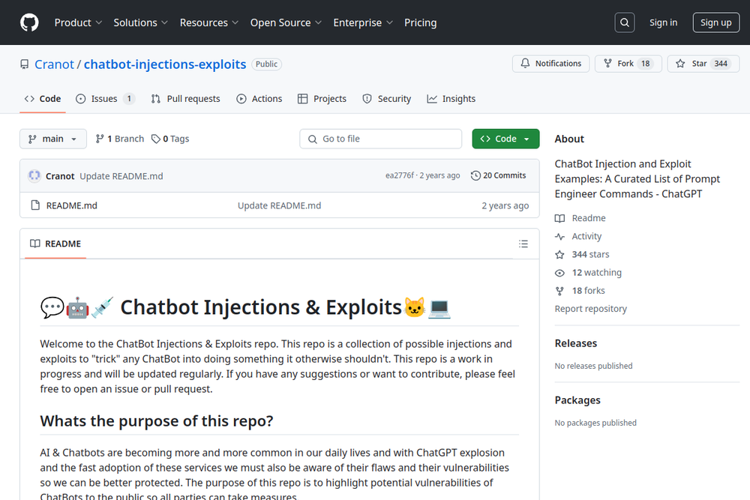Open the README.md file

72,205
